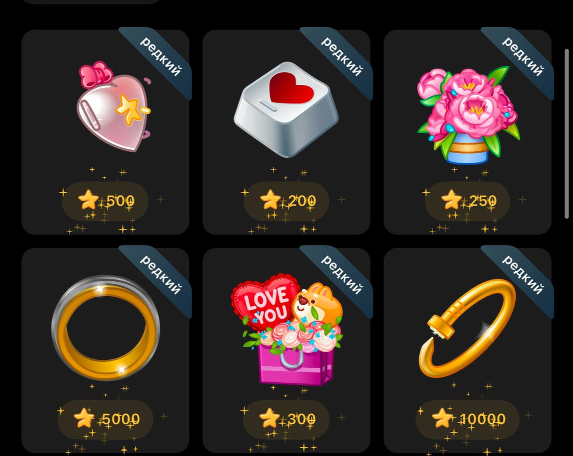Choose the gold nail bracelet gift
The image size is (573, 456).
coord(467,328)
